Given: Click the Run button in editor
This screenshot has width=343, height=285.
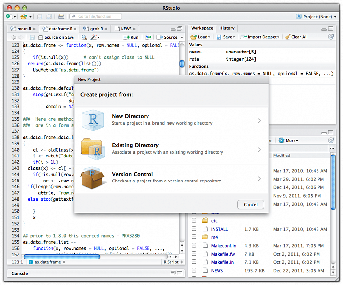Looking at the screenshot, I should point(131,37).
